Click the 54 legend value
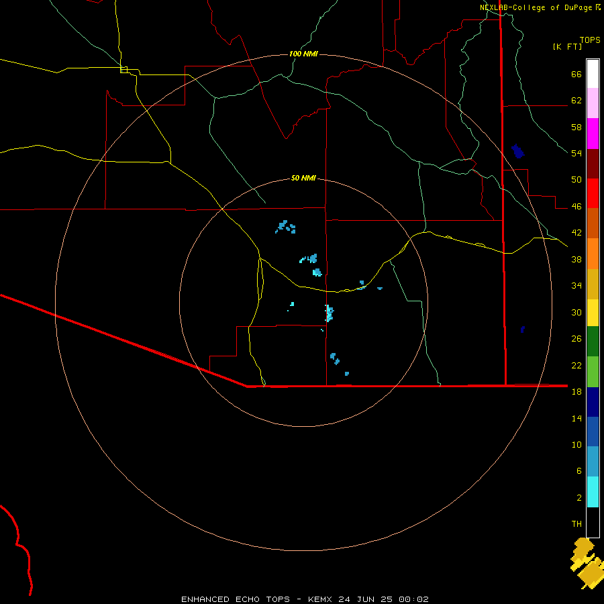Screen dimensions: 604x604 coord(576,153)
